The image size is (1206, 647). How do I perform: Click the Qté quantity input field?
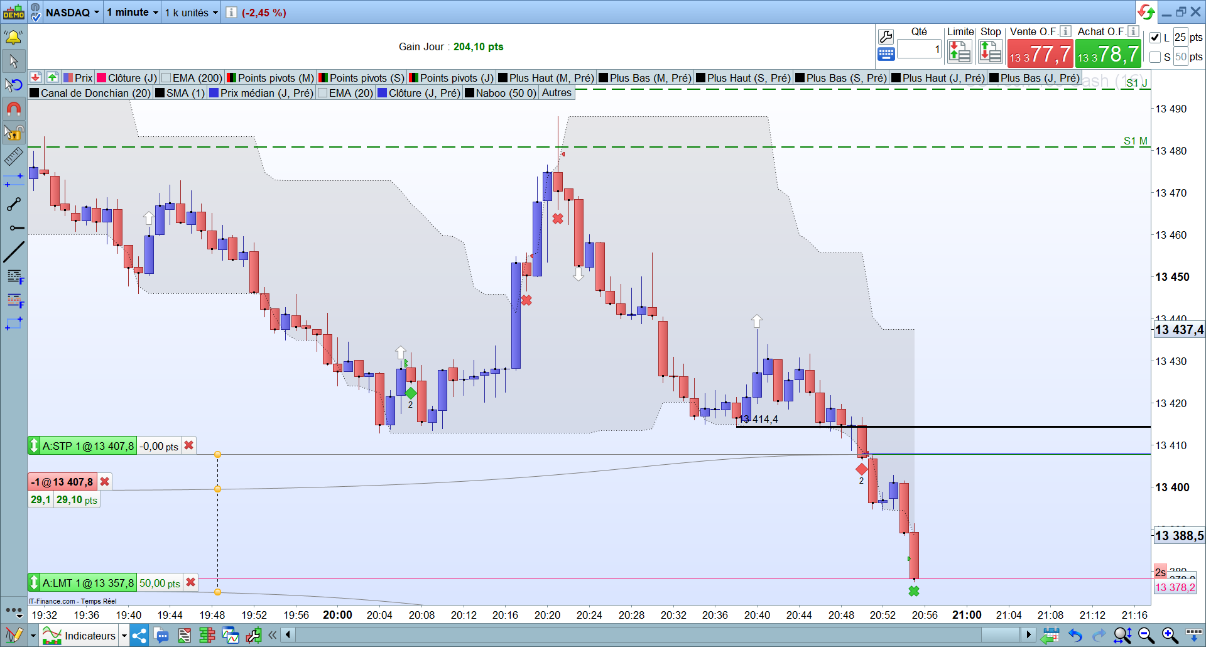(x=919, y=49)
